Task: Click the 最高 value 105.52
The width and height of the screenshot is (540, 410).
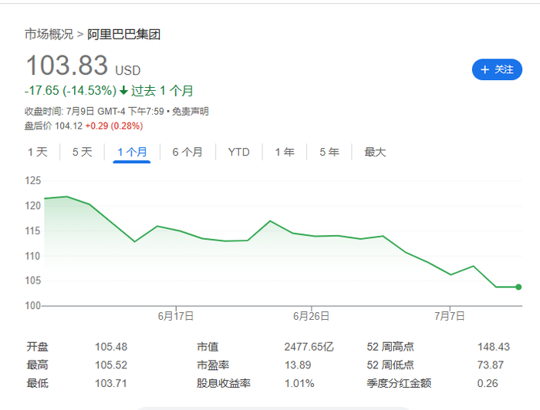Action: (111, 365)
